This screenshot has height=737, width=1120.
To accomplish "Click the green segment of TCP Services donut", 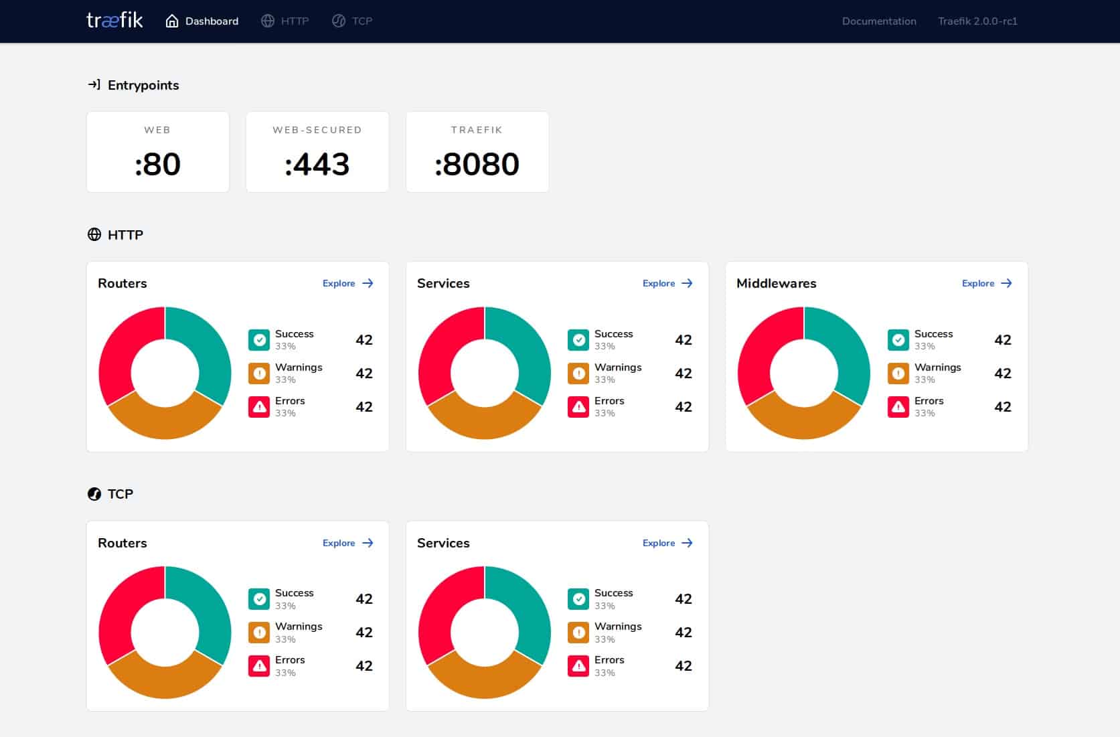I will pos(527,608).
